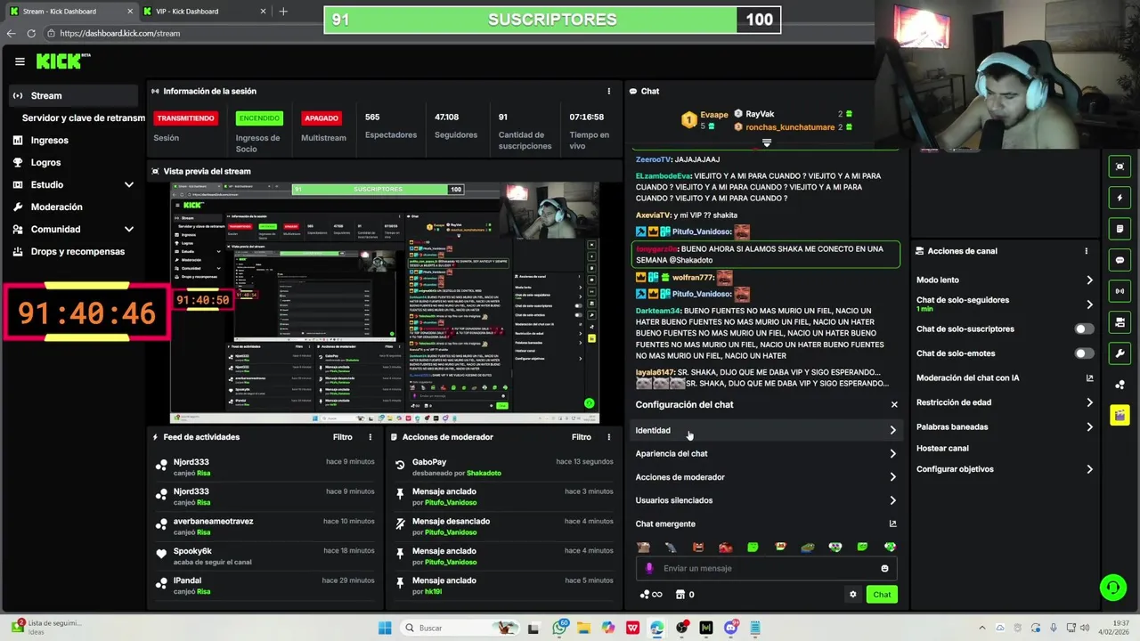Open Servidor y clave de retransmisión
Viewport: 1140px width, 641px height.
click(x=83, y=118)
